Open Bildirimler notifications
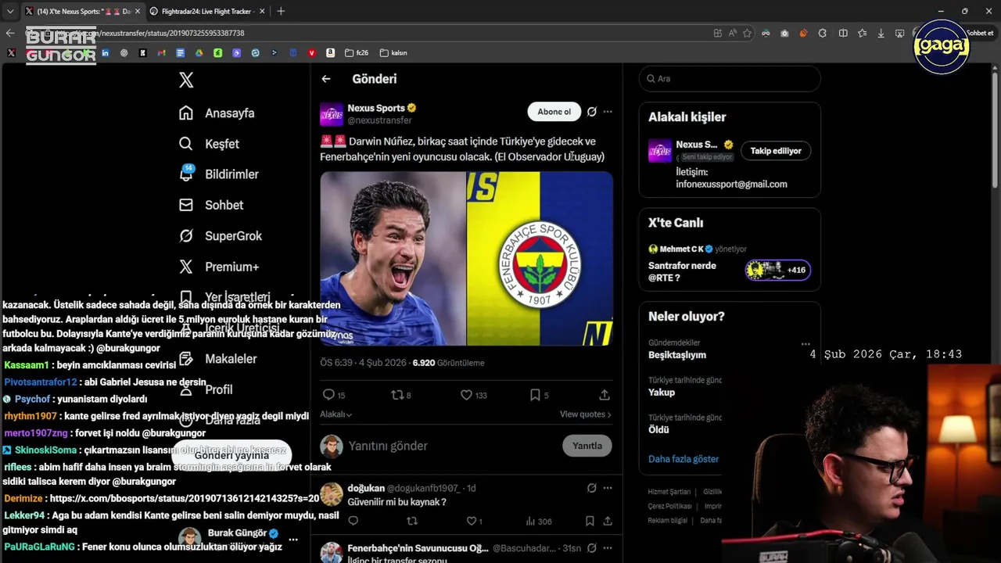 [218, 174]
